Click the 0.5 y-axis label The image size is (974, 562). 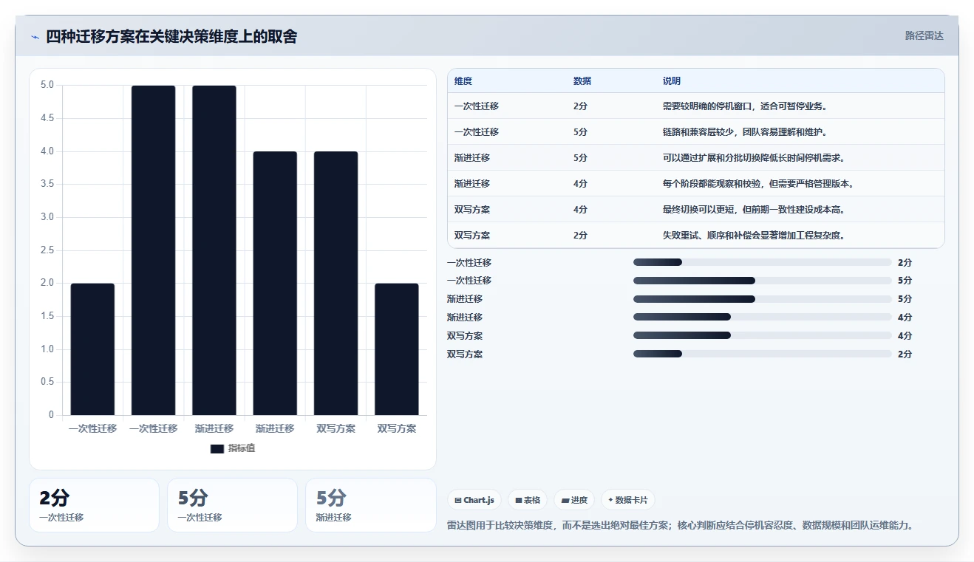(47, 382)
